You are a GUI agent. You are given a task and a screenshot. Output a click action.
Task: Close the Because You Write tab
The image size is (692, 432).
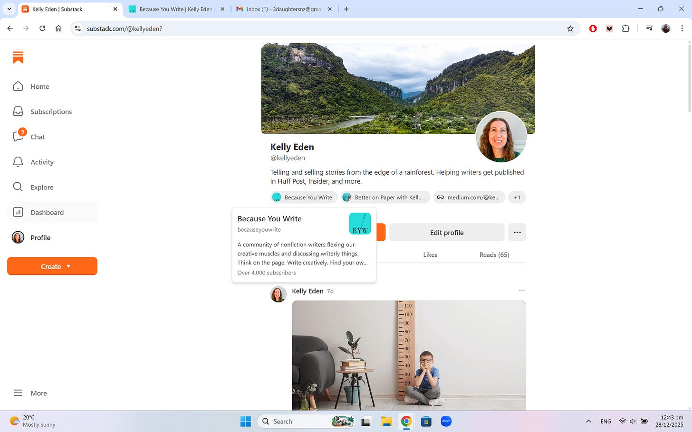[x=222, y=9]
